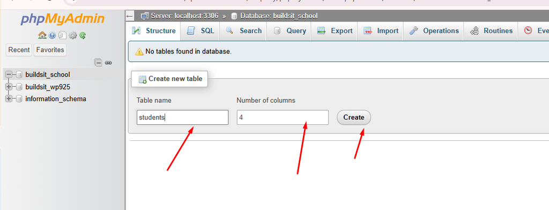Click the 'Create new table' legend text

(175, 79)
